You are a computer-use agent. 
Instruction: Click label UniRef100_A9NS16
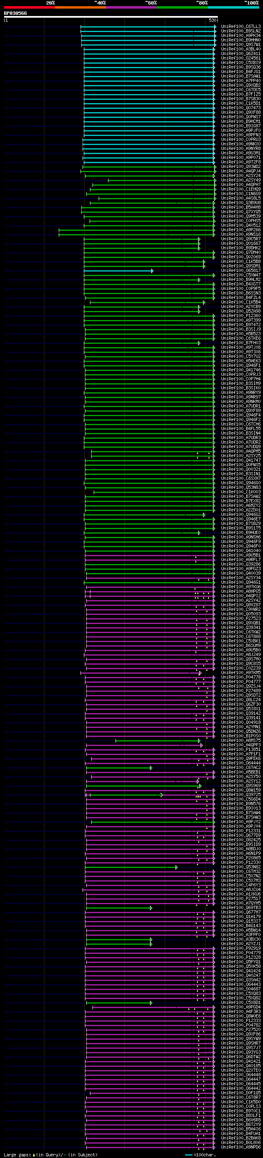coord(241,235)
